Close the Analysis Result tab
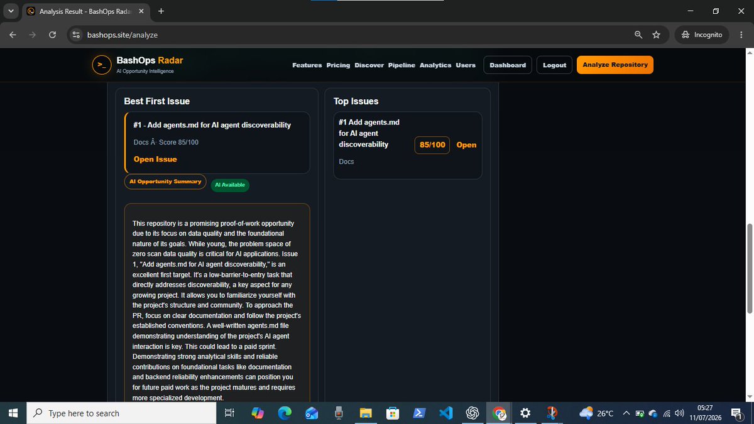 point(141,11)
